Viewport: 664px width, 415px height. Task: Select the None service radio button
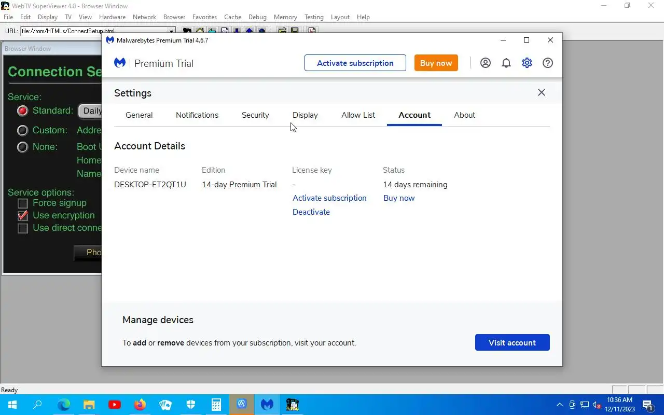click(22, 147)
